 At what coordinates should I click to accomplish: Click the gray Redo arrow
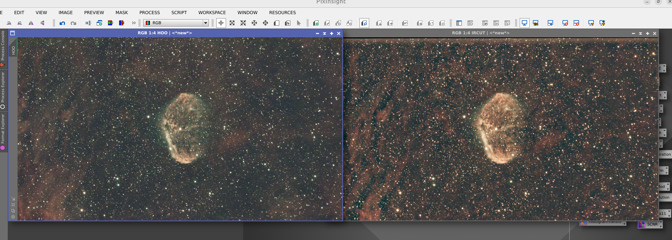73,23
